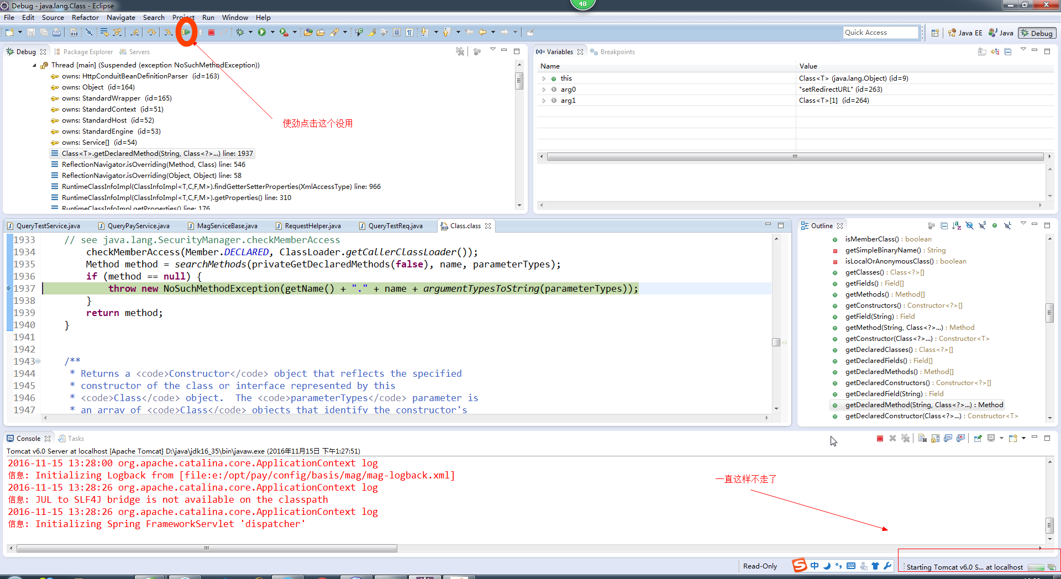The width and height of the screenshot is (1061, 579).
Task: Open the Run menu
Action: (x=208, y=18)
